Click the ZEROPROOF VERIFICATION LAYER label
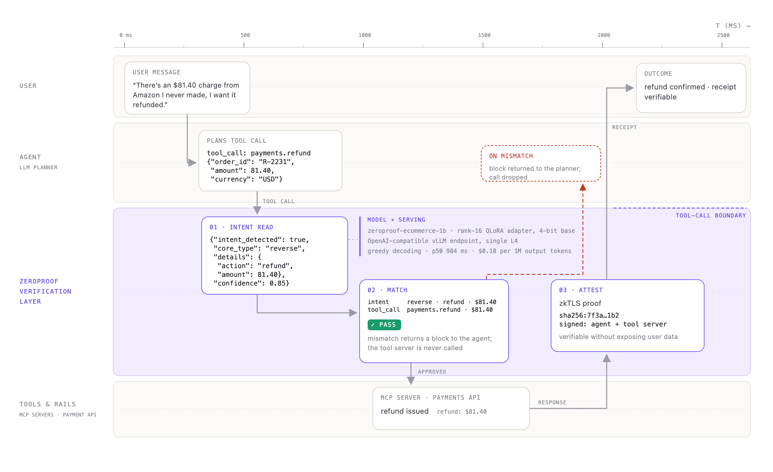 [x=45, y=292]
